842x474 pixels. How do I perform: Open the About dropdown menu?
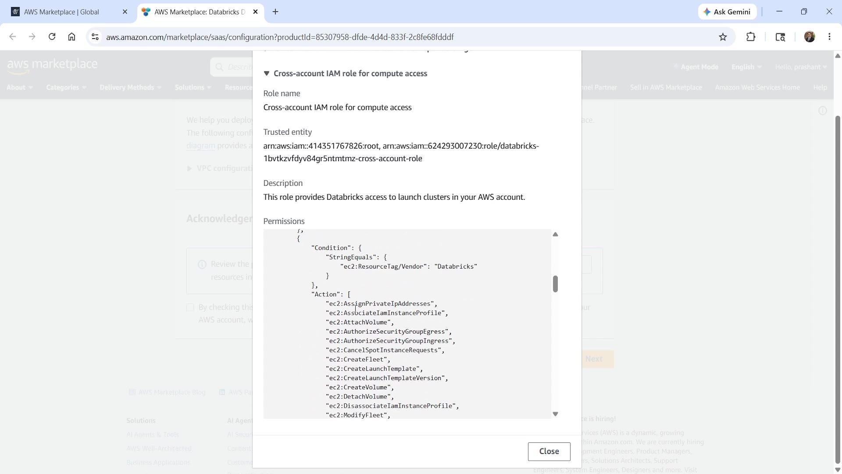[20, 87]
